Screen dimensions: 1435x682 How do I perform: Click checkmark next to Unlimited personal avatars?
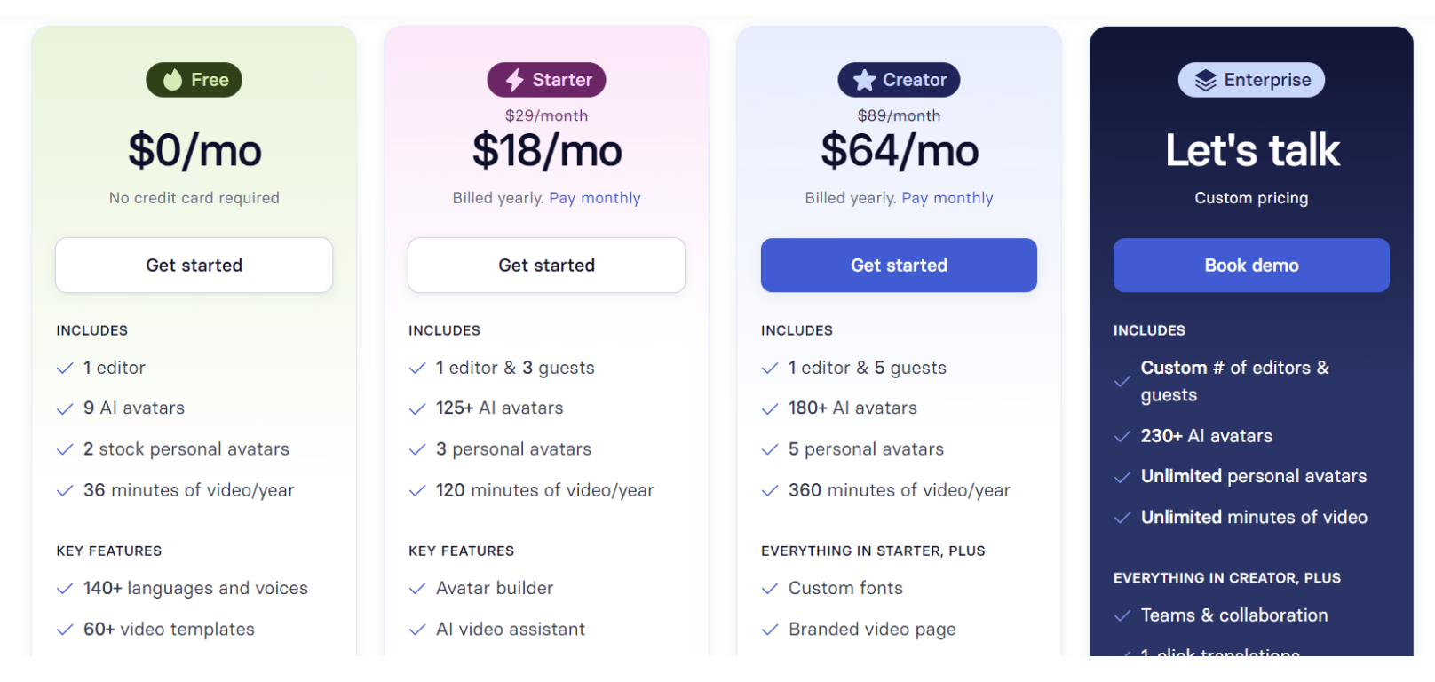(x=1122, y=477)
